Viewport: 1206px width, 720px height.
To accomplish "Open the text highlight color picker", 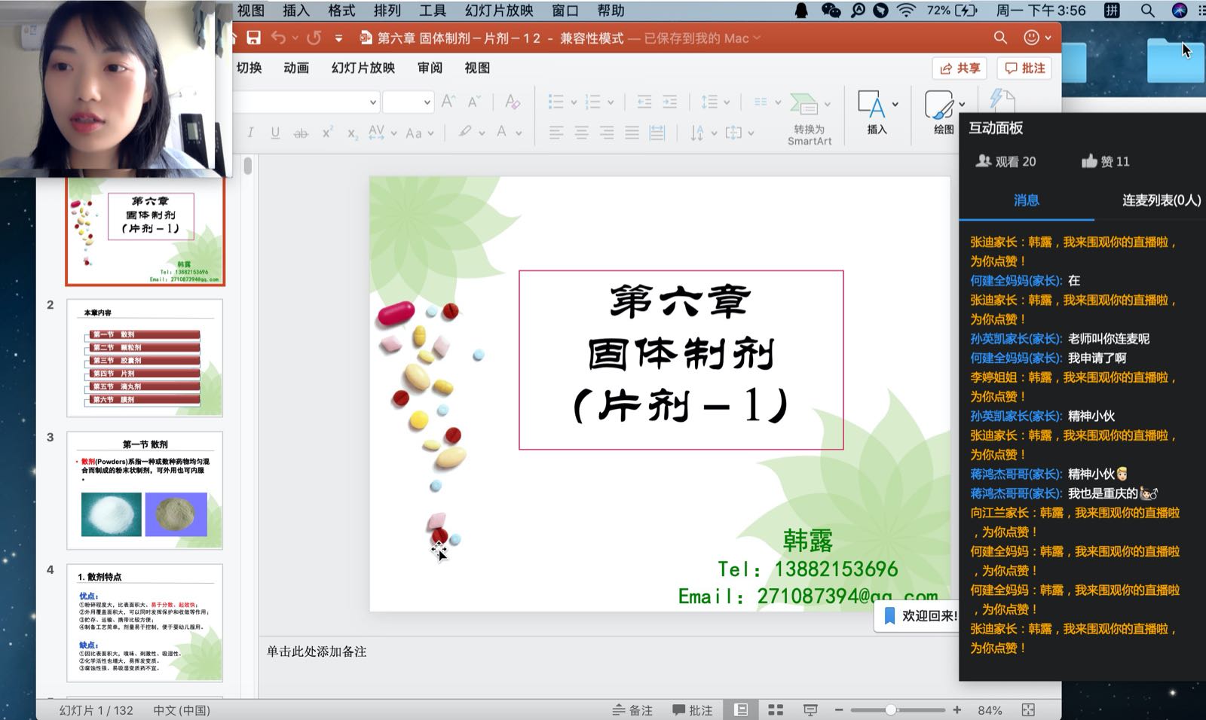I will 465,133.
